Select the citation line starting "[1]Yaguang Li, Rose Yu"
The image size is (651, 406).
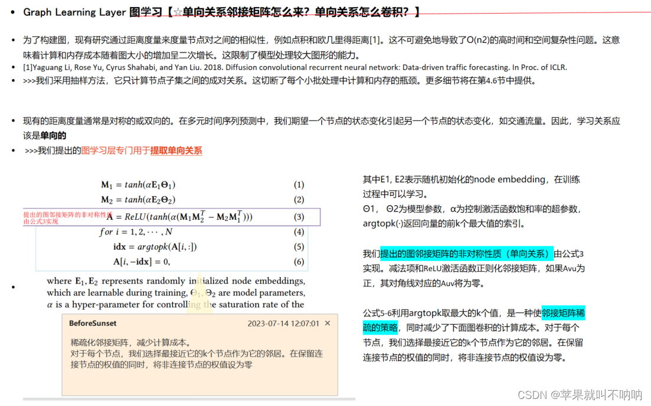pyautogui.click(x=295, y=67)
